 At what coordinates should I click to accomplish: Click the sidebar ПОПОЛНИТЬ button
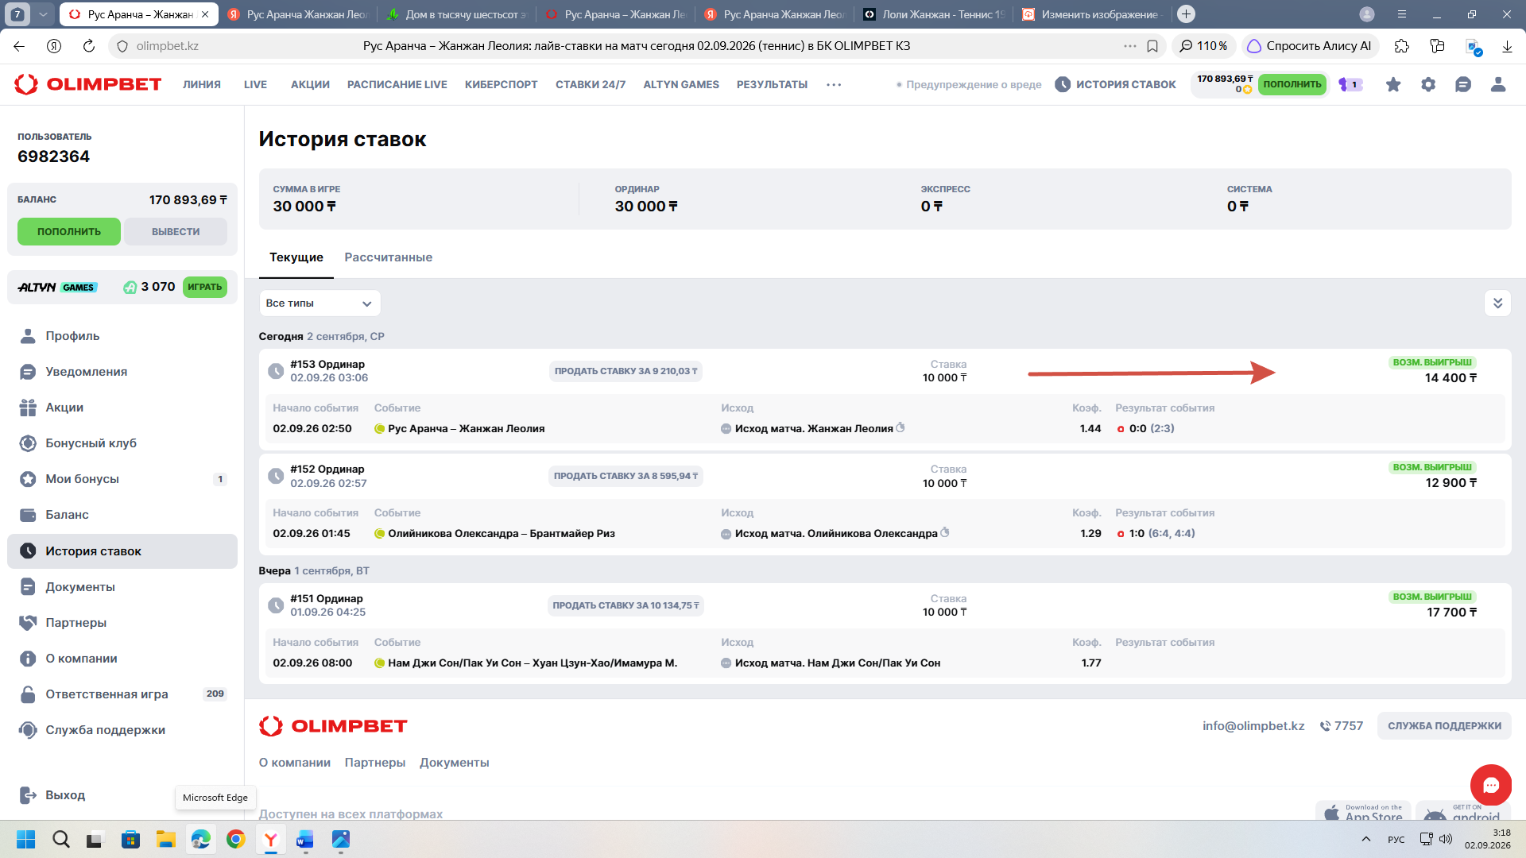69,232
